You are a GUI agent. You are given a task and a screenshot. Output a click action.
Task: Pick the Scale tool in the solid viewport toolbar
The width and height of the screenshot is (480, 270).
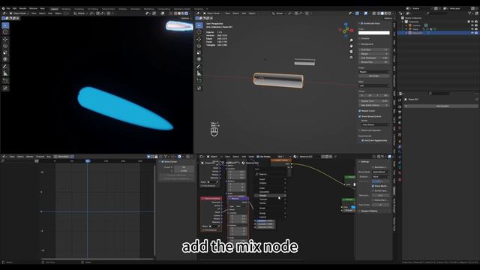point(199,52)
